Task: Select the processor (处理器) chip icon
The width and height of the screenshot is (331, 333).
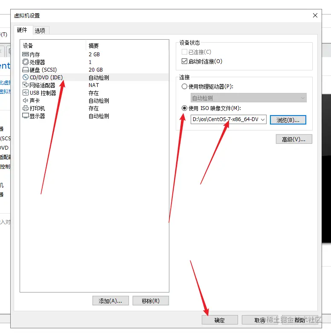Action: (26, 62)
